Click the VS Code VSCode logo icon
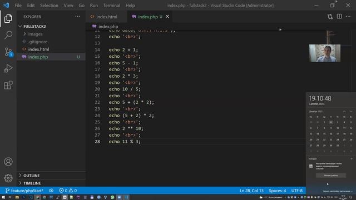Image resolution: width=356 pixels, height=200 pixels. point(6,5)
